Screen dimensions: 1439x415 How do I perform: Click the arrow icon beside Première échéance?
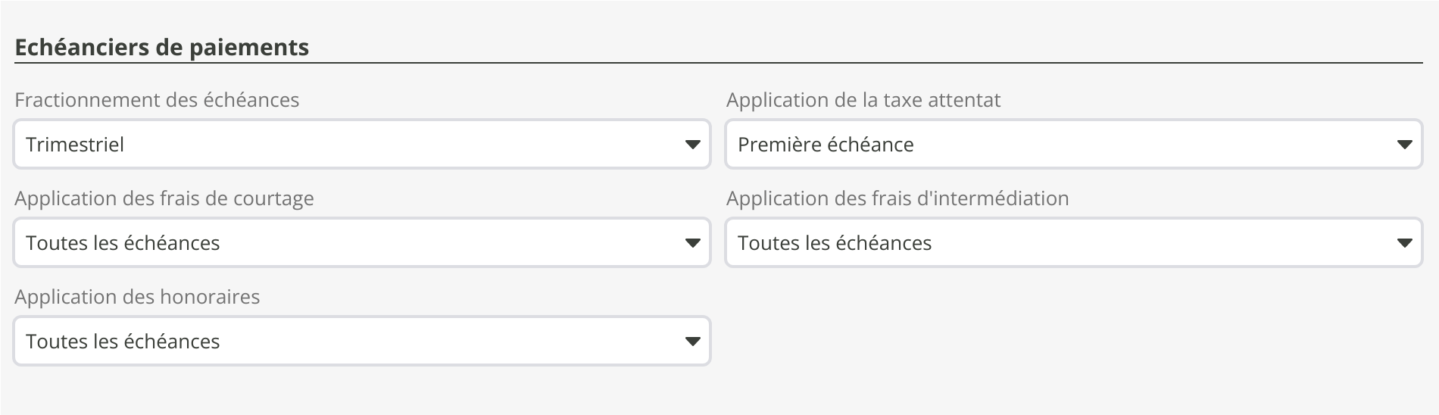(x=1404, y=145)
